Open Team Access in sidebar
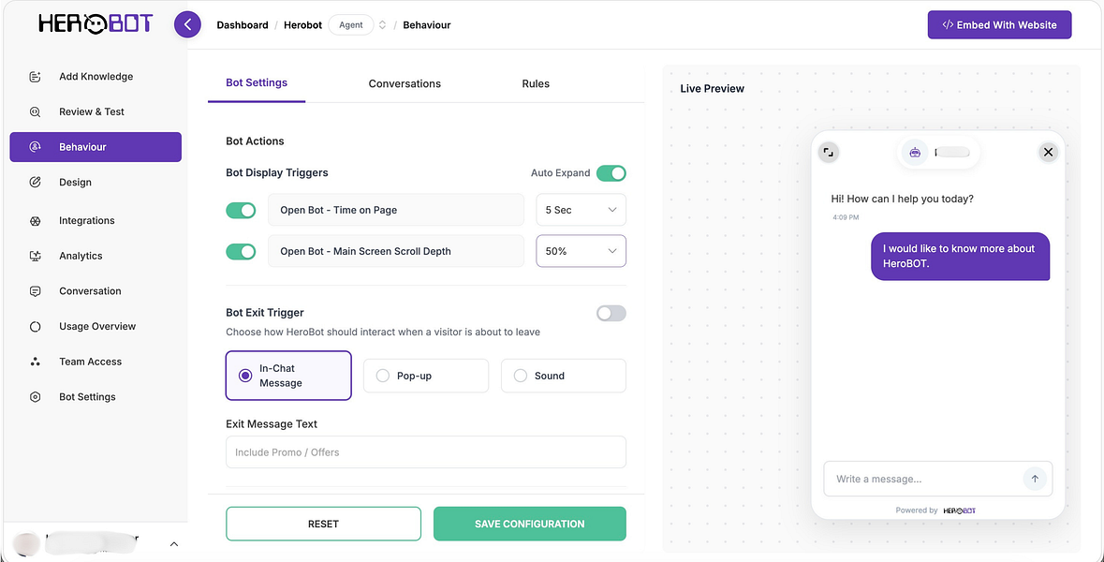The width and height of the screenshot is (1104, 562). (x=96, y=362)
